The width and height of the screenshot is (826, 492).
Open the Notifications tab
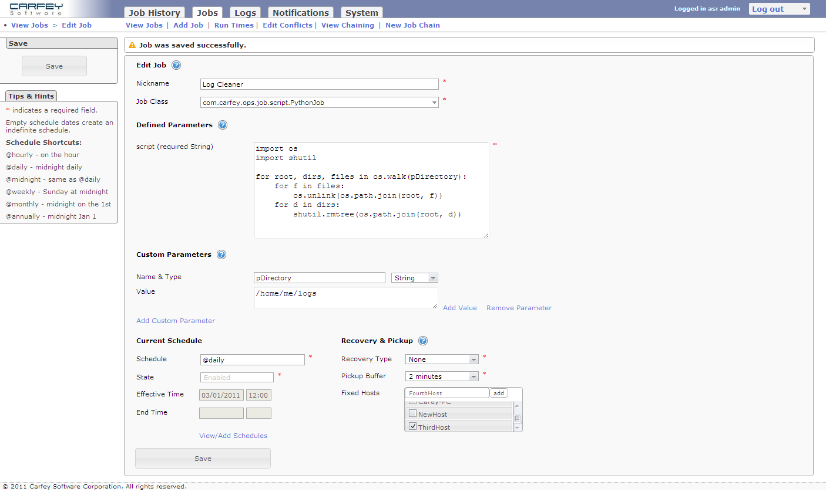click(x=300, y=13)
